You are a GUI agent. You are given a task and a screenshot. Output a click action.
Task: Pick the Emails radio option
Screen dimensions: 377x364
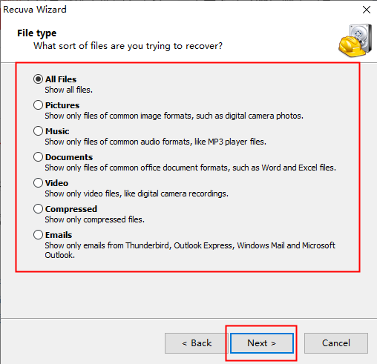(x=38, y=235)
